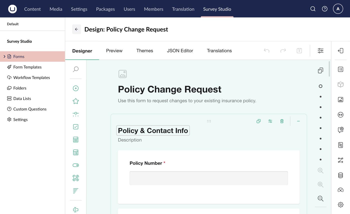Open the Umbraco search icon
Image resolution: width=350 pixels, height=214 pixels.
point(313,9)
